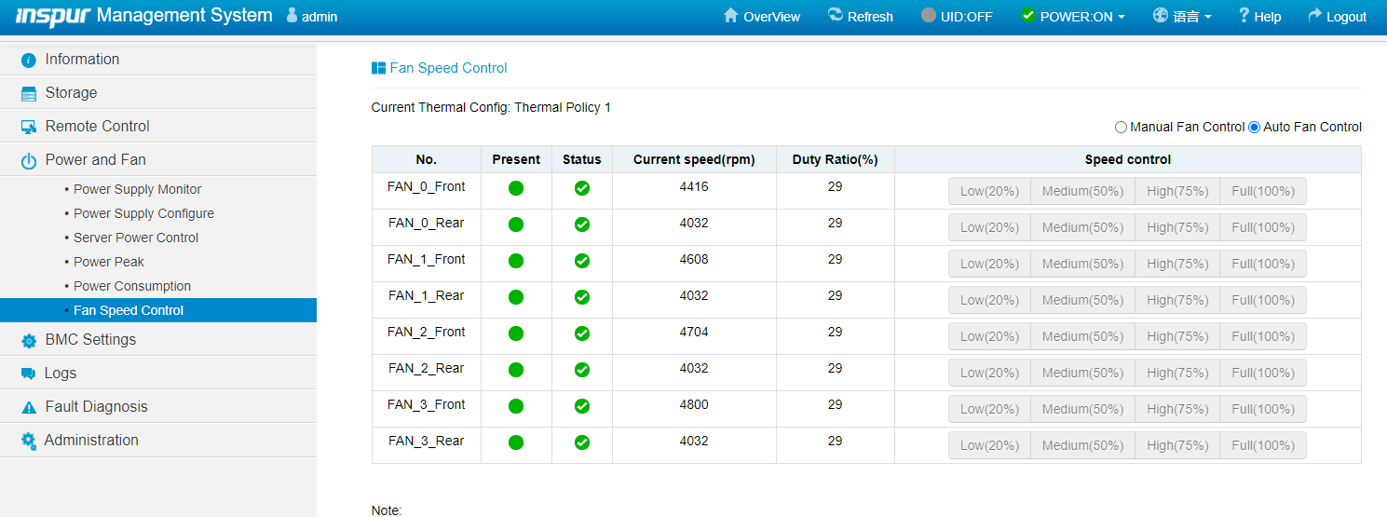This screenshot has height=517, width=1387.
Task: Click Logout link in header
Action: tap(1338, 17)
